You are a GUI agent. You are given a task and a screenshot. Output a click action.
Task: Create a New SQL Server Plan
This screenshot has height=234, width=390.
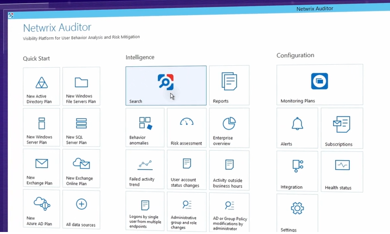pos(81,128)
